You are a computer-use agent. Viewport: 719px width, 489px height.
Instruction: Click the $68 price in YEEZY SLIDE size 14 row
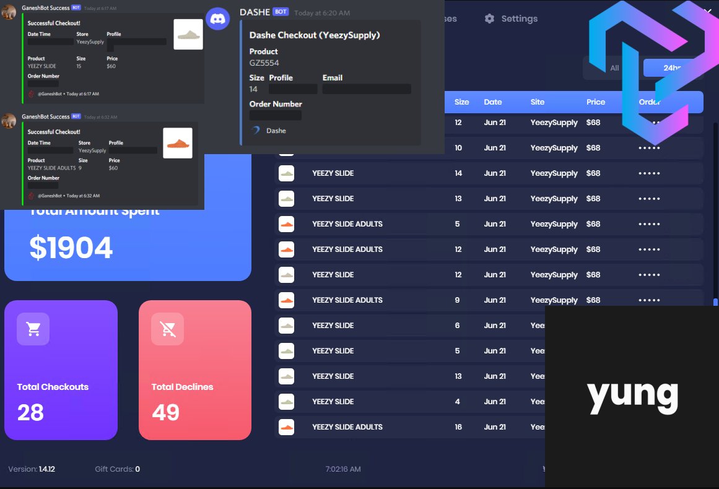pyautogui.click(x=593, y=173)
